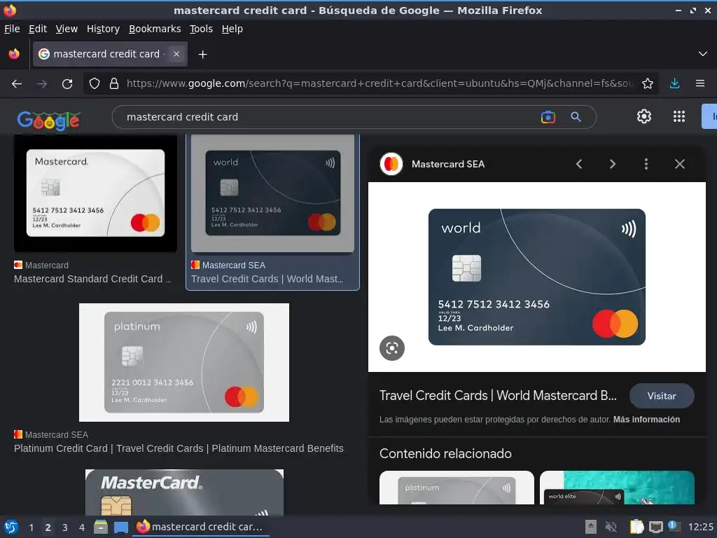The height and width of the screenshot is (538, 717).
Task: Show next image in preview panel
Action: tap(613, 164)
